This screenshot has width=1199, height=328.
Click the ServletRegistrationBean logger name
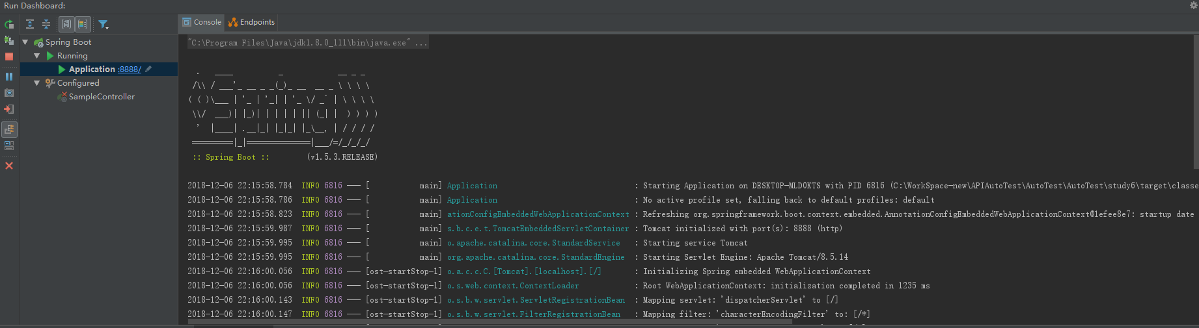pyautogui.click(x=536, y=300)
